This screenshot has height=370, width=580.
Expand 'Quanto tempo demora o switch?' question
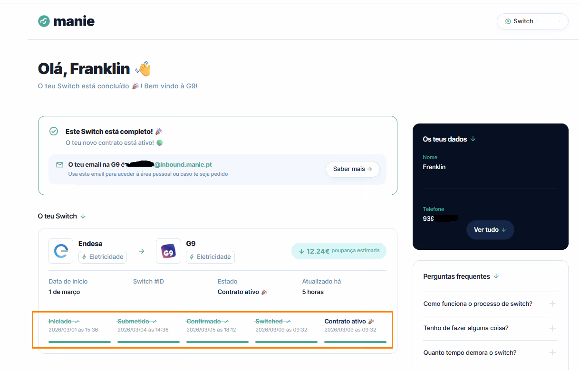tap(490, 353)
